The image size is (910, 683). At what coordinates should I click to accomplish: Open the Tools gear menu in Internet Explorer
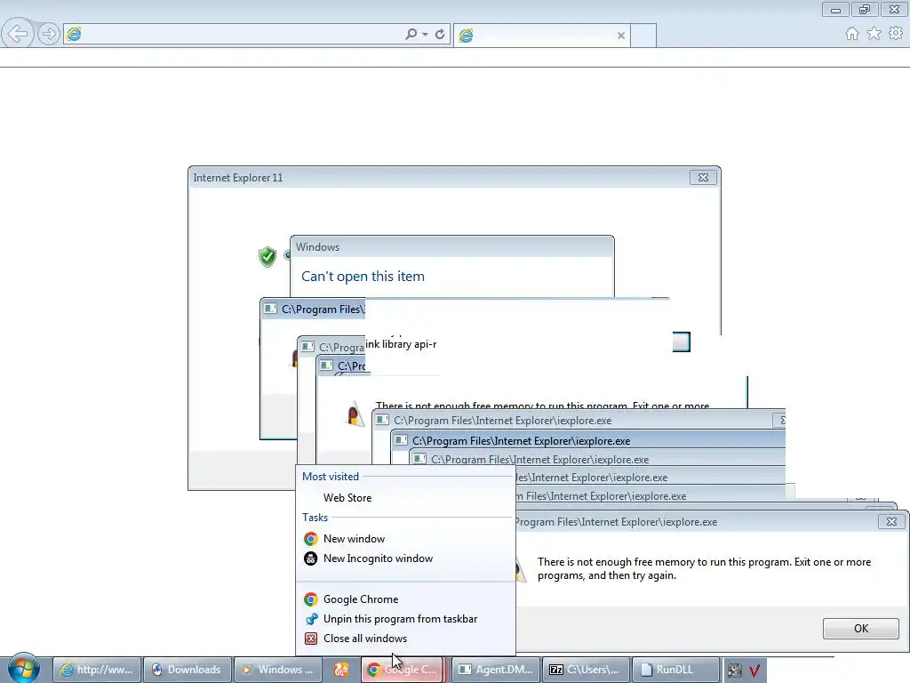(896, 34)
